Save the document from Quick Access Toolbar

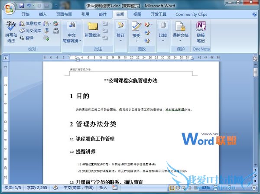click(x=22, y=6)
